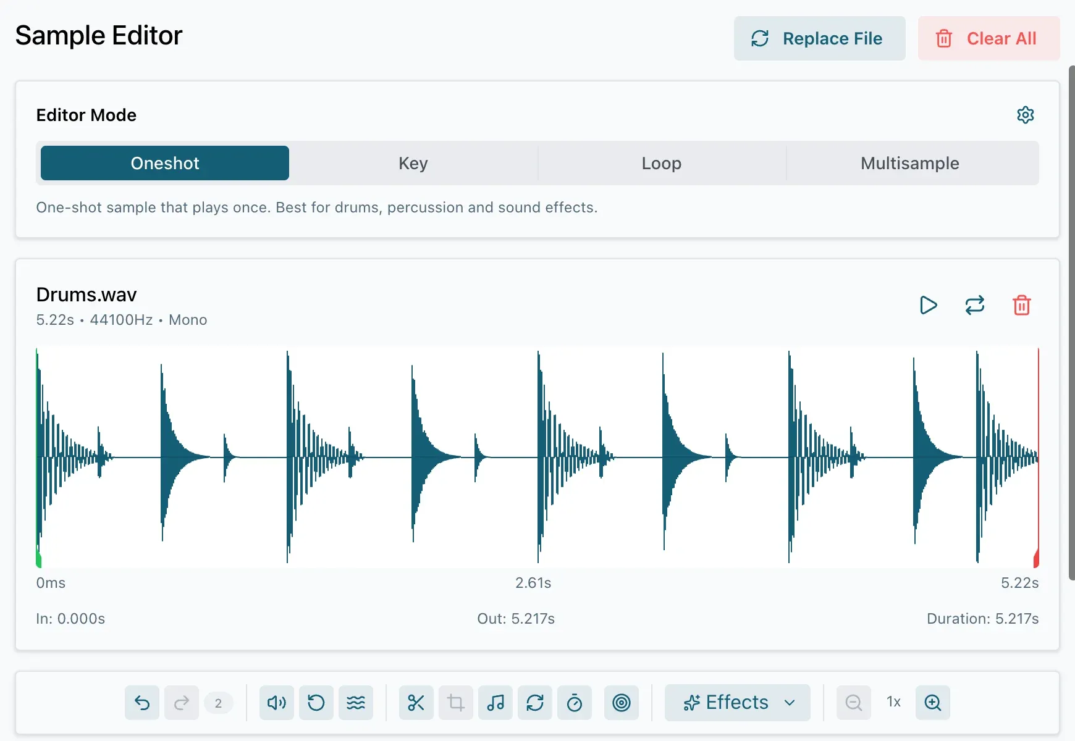Screen dimensions: 1075x741
Task: Click the circular arrows sync icon
Action: coord(535,703)
